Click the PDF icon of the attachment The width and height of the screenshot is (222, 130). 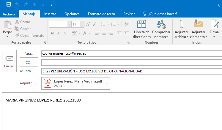(x=48, y=83)
